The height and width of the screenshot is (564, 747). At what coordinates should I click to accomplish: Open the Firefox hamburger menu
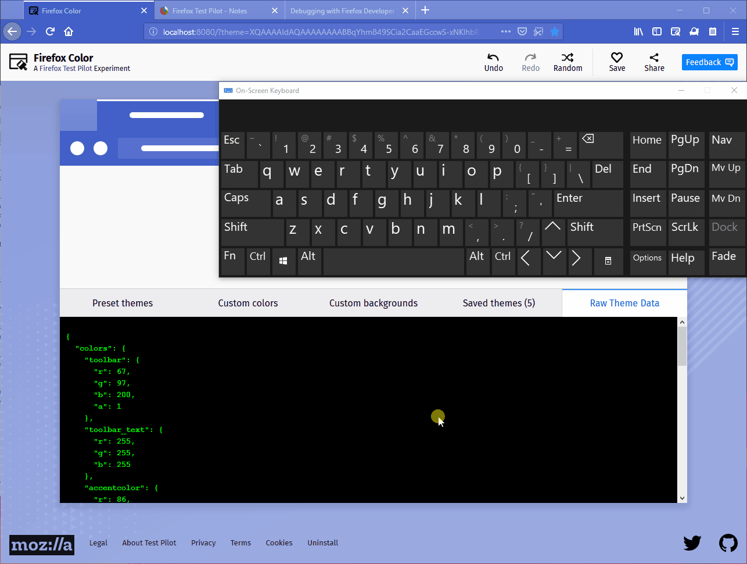pyautogui.click(x=735, y=31)
